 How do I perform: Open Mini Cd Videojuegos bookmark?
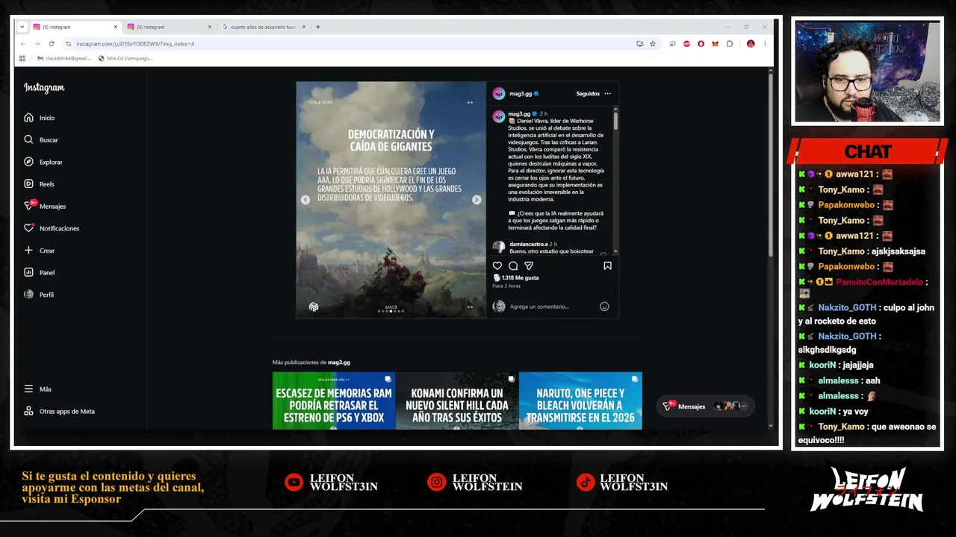tap(125, 58)
